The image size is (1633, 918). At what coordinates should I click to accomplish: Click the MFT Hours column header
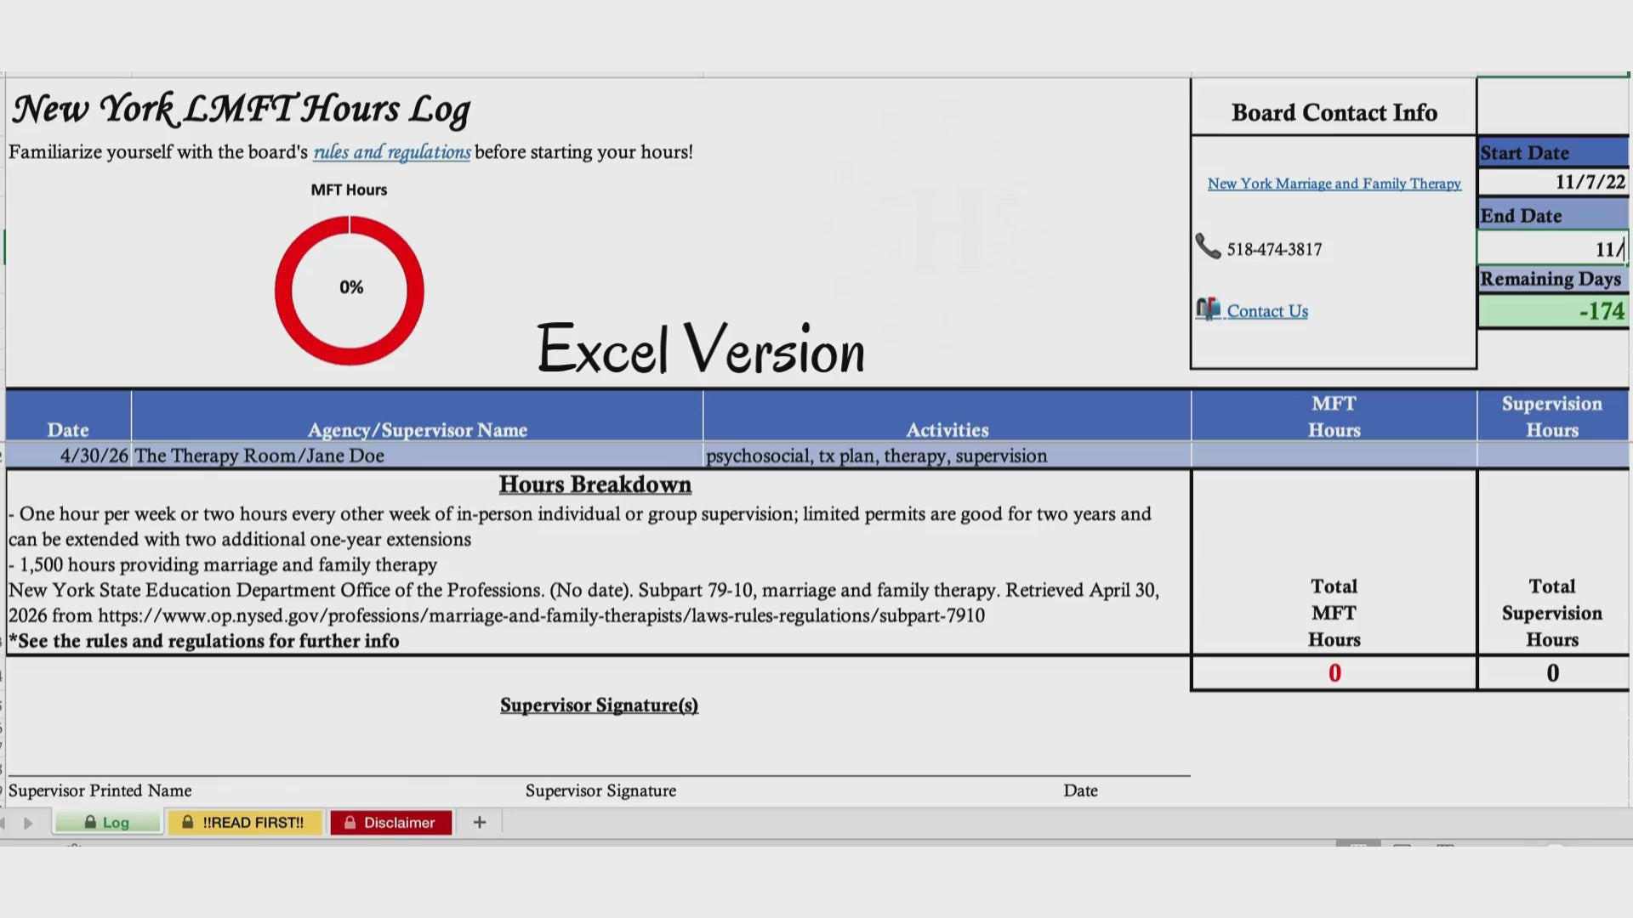click(1334, 416)
